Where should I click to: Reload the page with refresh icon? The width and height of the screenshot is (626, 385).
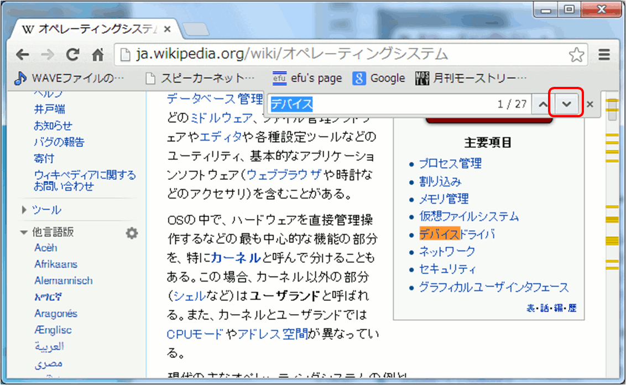72,54
